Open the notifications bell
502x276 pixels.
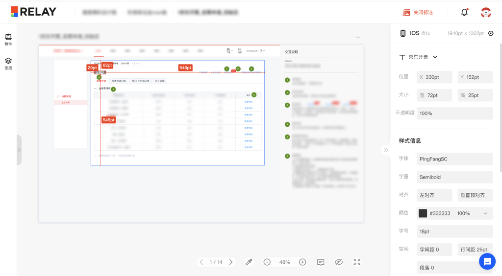[464, 12]
